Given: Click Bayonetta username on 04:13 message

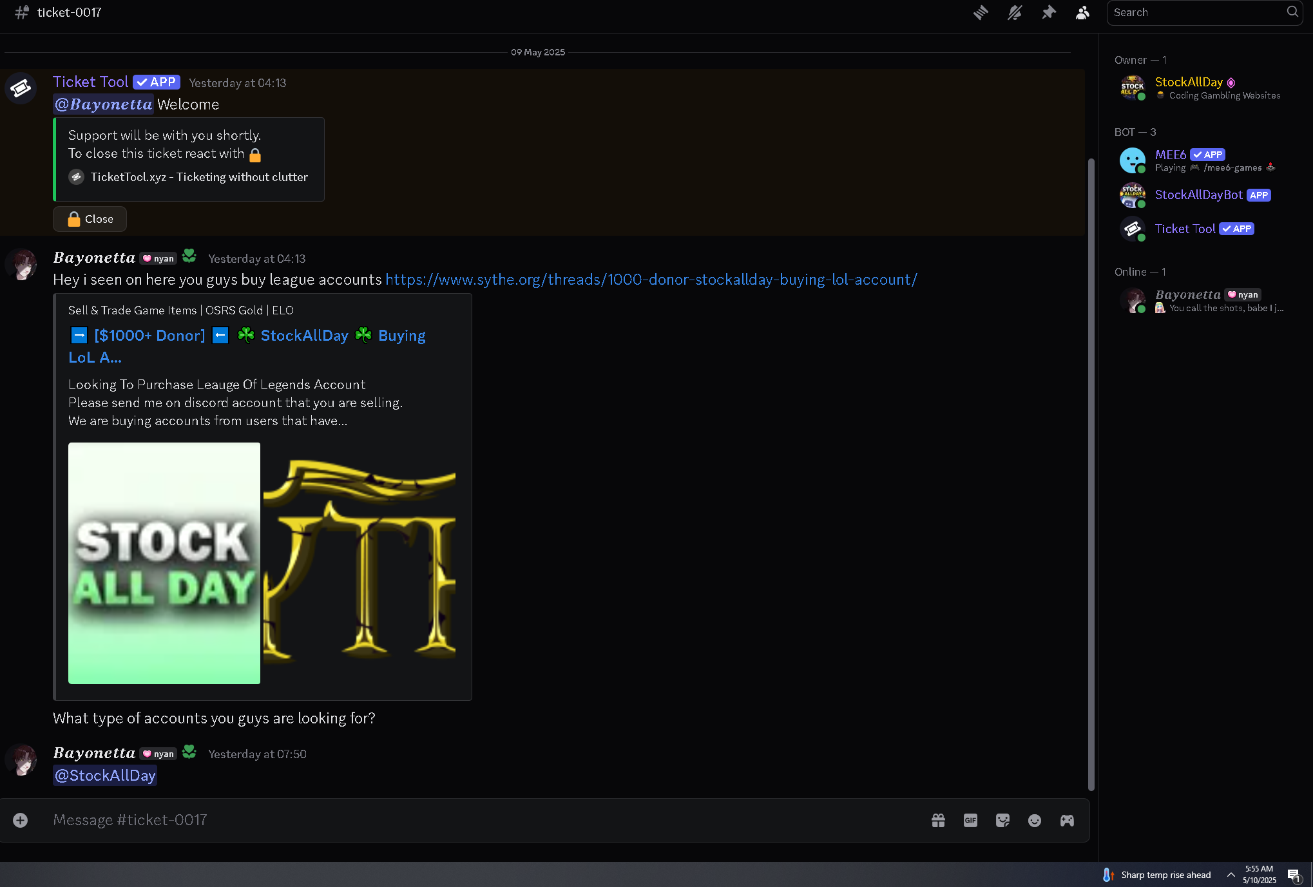Looking at the screenshot, I should click(94, 258).
